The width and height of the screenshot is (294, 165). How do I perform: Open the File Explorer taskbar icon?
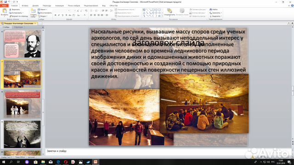pyautogui.click(x=43, y=162)
